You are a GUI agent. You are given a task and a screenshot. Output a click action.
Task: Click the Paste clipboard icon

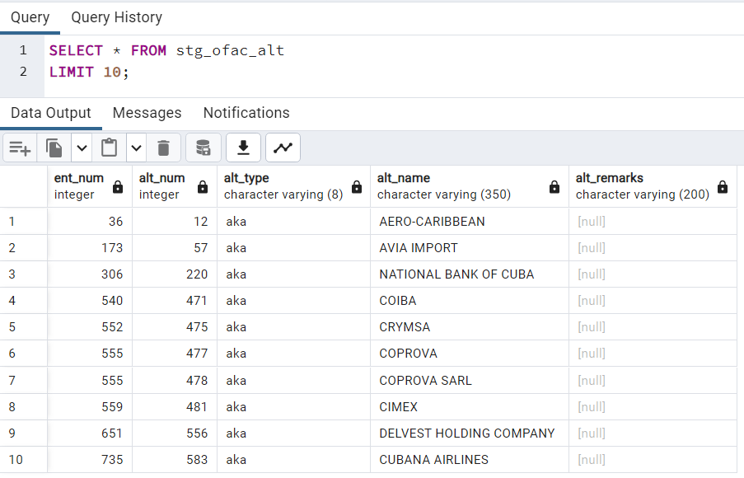click(x=109, y=148)
